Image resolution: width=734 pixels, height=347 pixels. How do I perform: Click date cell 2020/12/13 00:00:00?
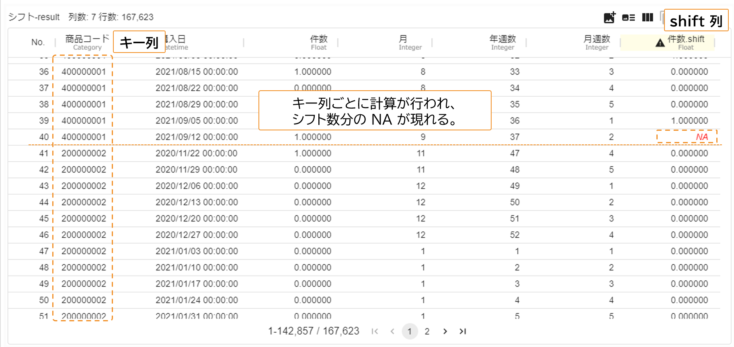click(197, 202)
